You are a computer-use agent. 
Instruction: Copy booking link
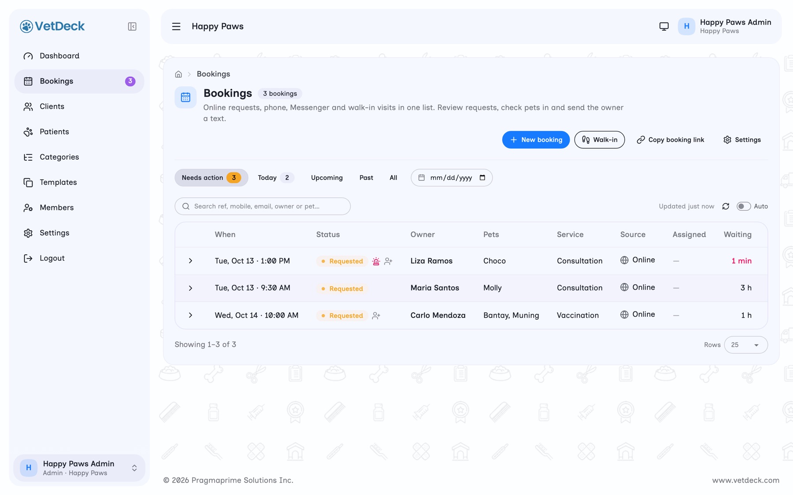tap(670, 140)
